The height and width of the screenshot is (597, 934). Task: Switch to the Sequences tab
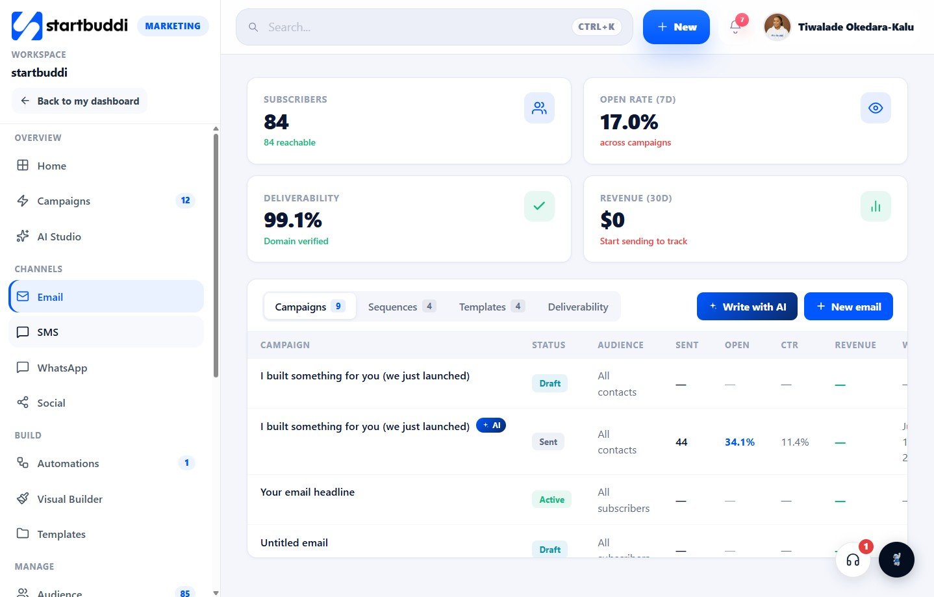pyautogui.click(x=401, y=307)
